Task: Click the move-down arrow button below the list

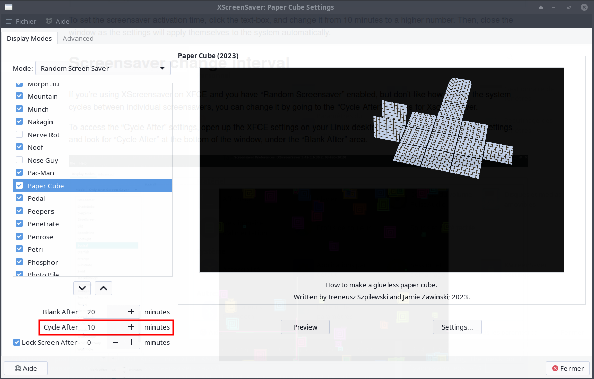Action: (x=82, y=288)
